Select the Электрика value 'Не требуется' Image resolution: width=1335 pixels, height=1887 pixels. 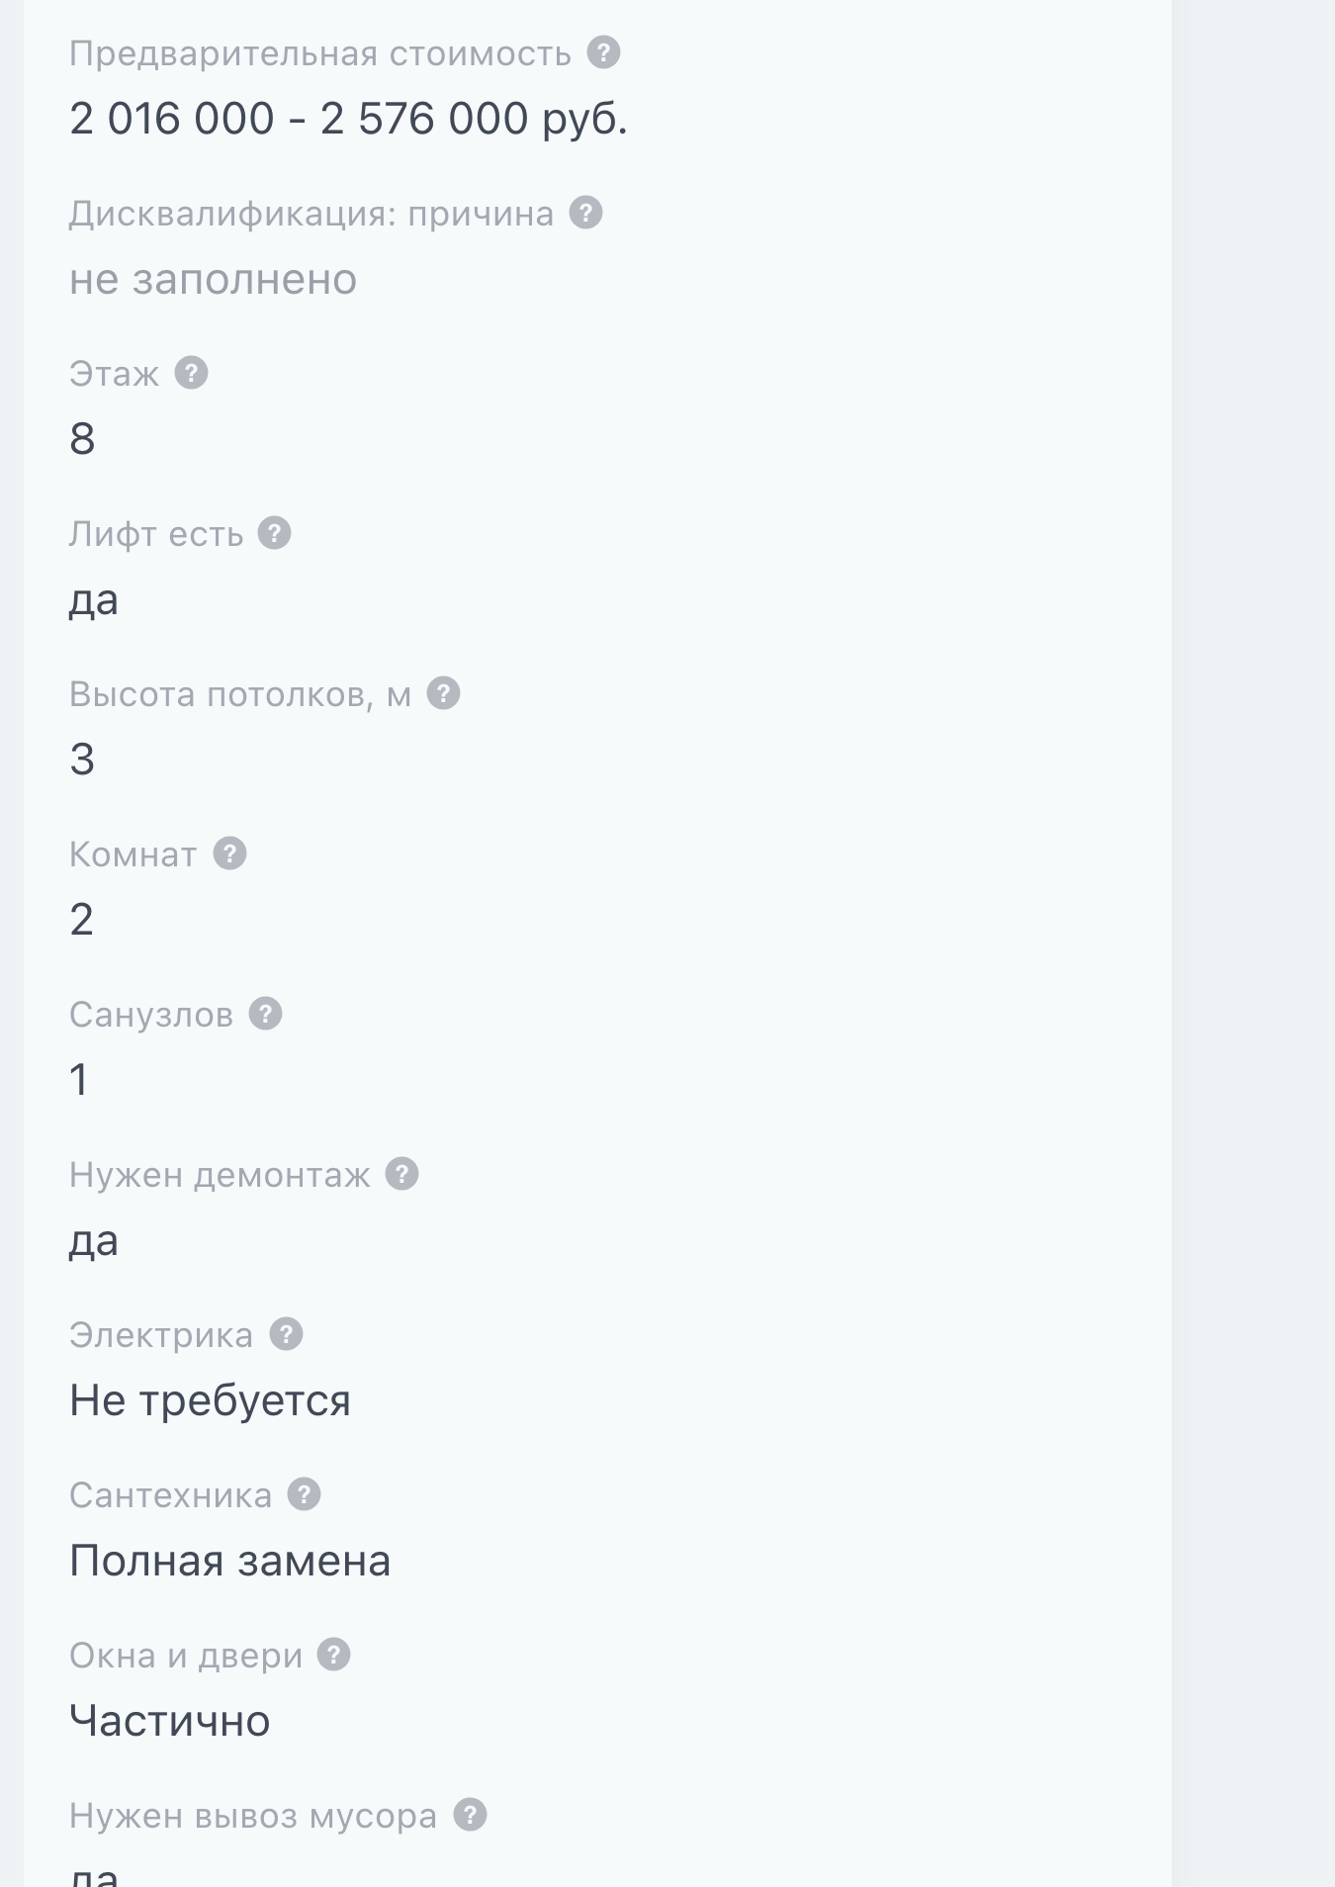point(210,1401)
